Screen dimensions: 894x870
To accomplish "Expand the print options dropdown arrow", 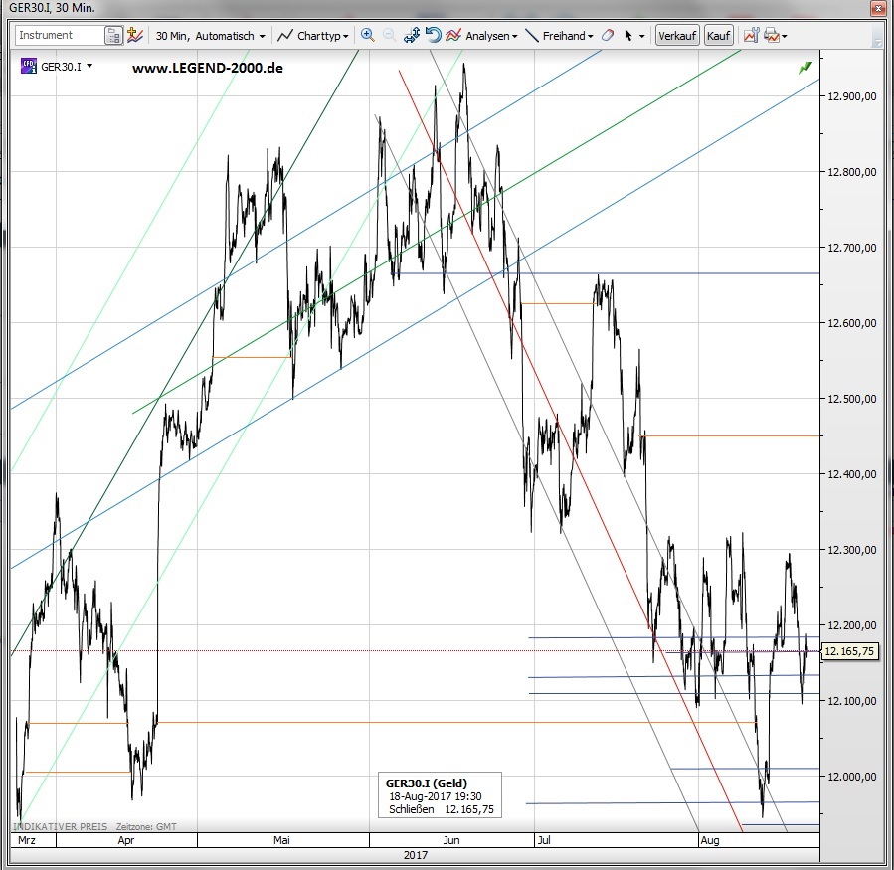I will coord(785,36).
